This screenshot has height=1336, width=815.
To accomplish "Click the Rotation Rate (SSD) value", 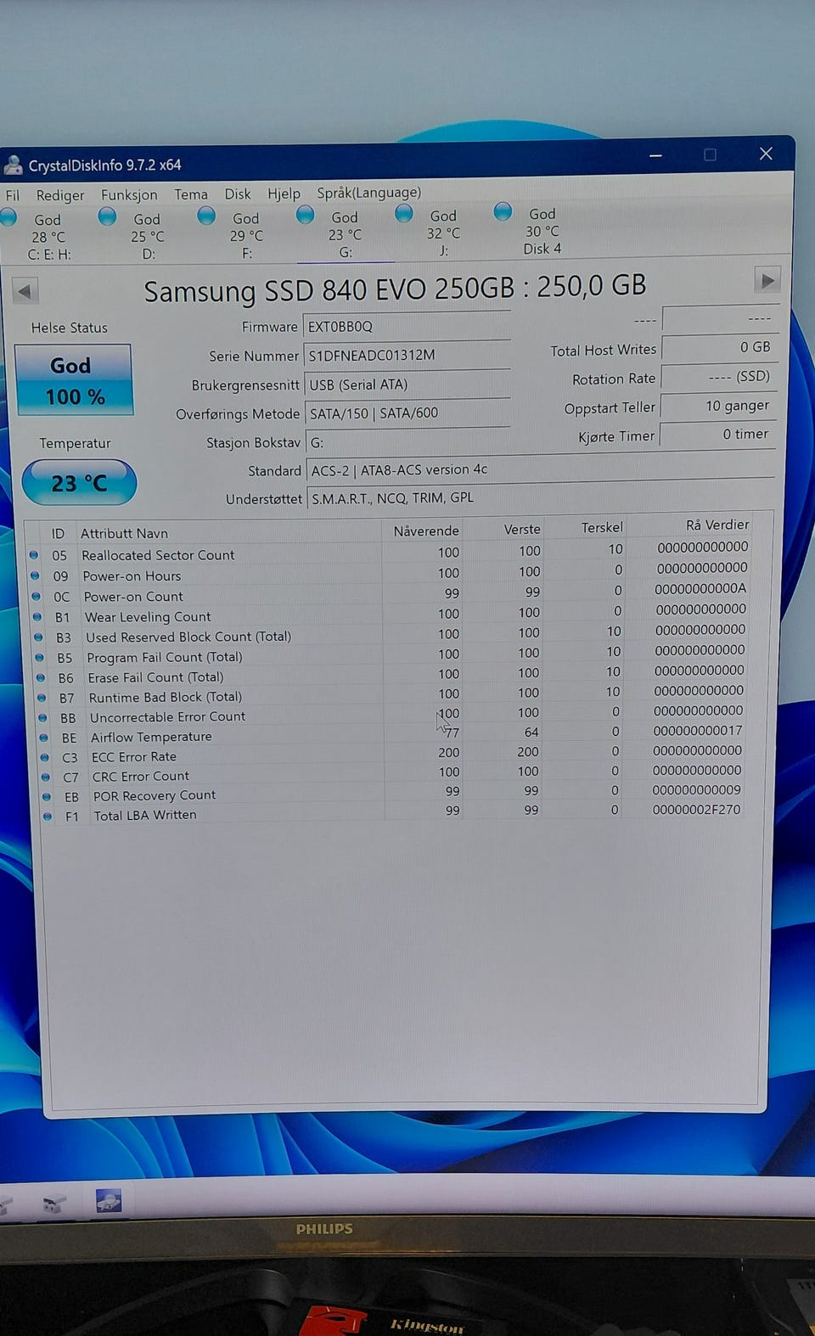I will pos(719,376).
